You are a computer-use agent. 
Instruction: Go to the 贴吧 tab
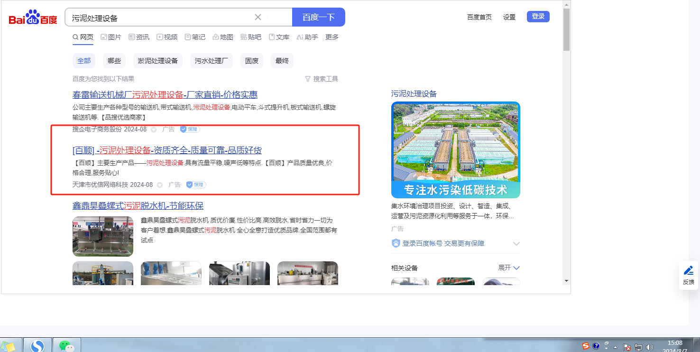[251, 37]
